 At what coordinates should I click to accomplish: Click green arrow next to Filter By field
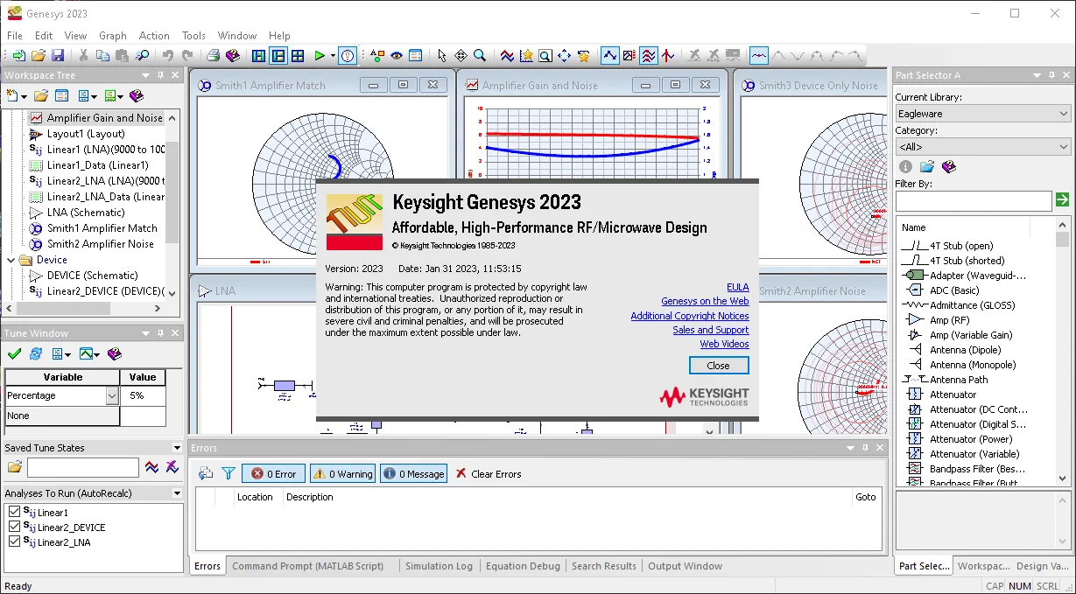click(1063, 200)
